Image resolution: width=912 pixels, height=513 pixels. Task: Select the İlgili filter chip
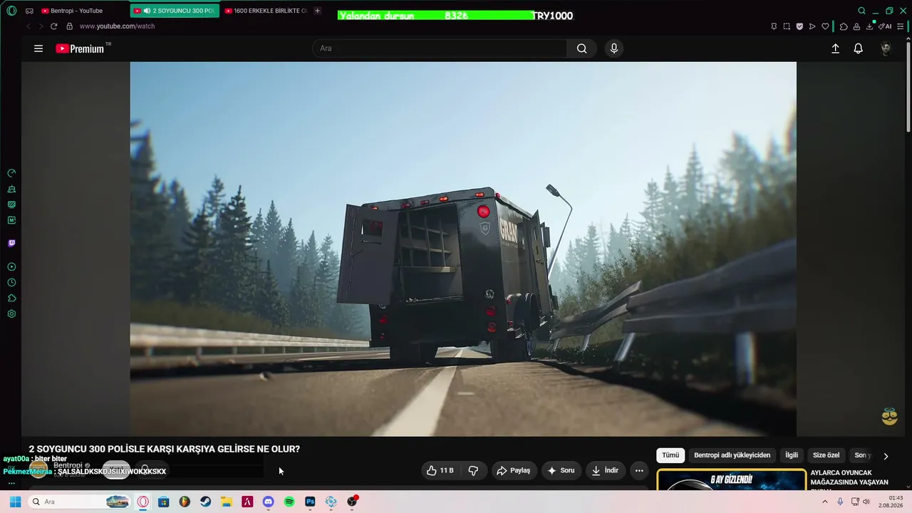(792, 455)
